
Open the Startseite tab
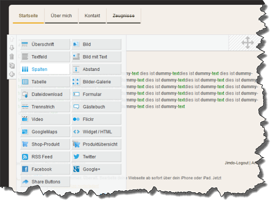(28, 16)
